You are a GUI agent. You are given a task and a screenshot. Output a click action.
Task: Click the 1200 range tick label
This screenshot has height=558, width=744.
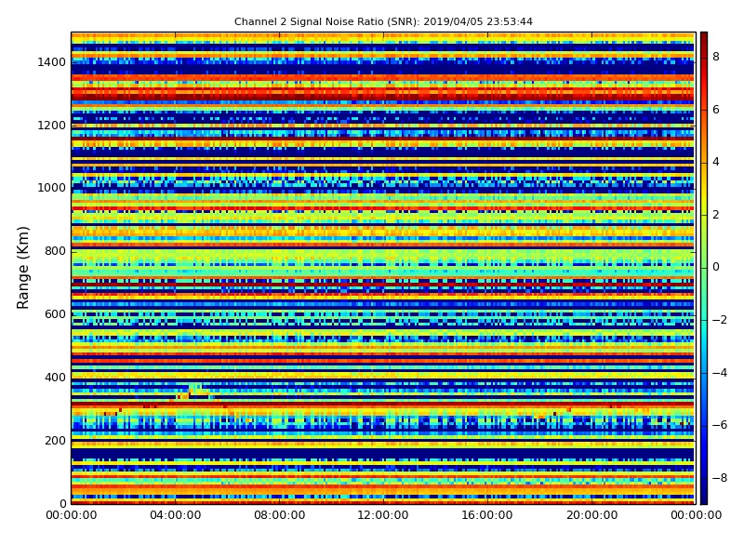click(52, 126)
